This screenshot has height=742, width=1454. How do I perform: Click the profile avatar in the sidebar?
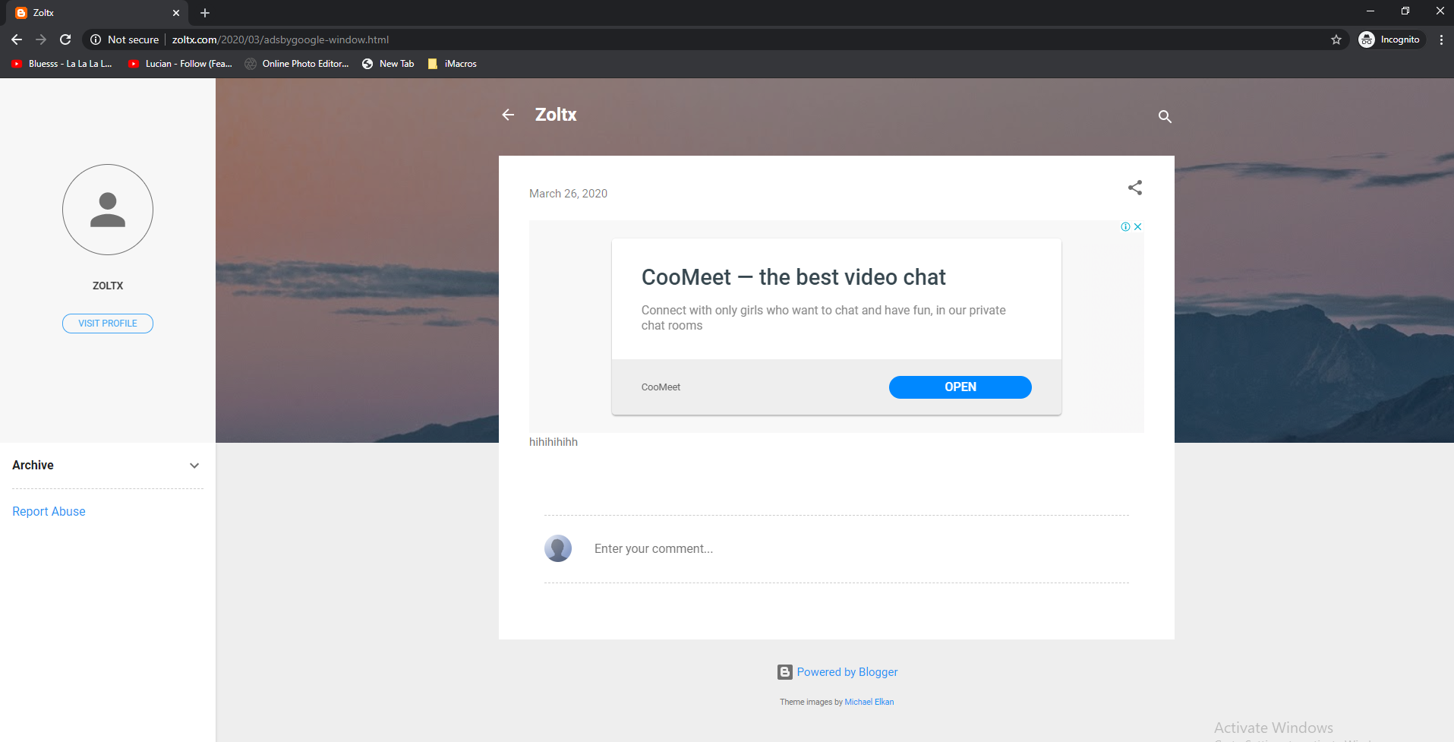pos(108,210)
